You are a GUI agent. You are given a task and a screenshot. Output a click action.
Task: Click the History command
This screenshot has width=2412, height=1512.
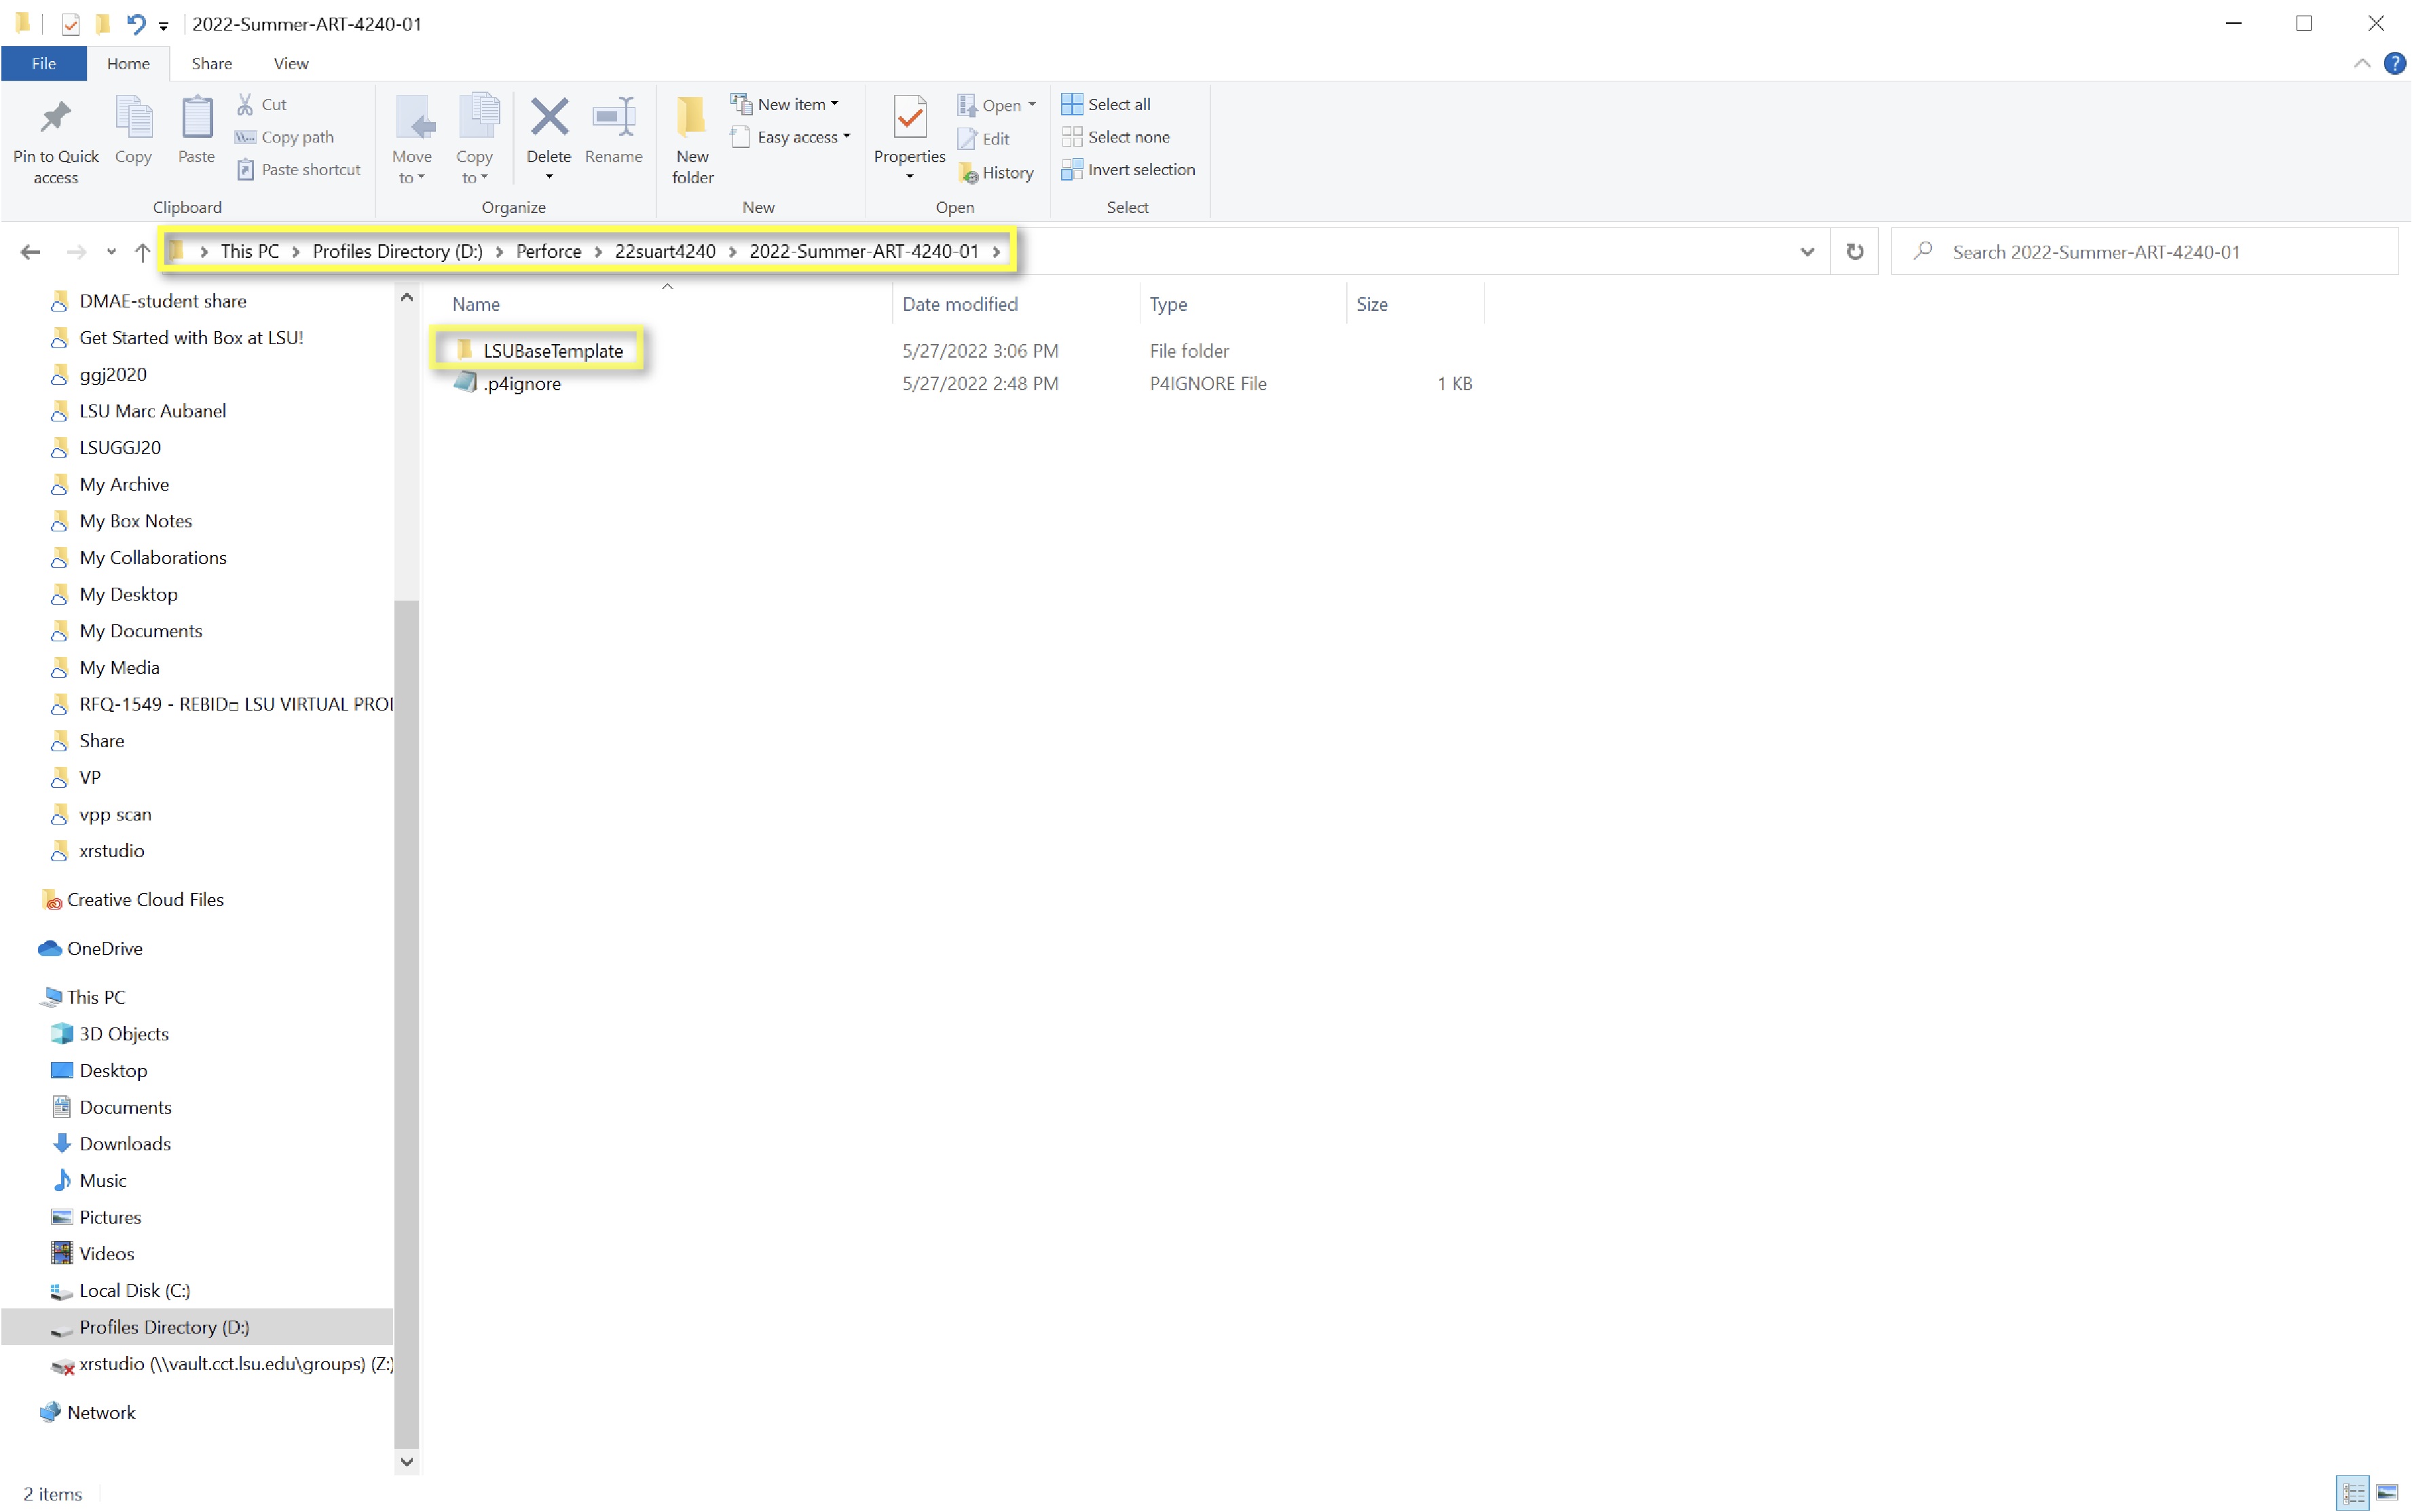997,173
